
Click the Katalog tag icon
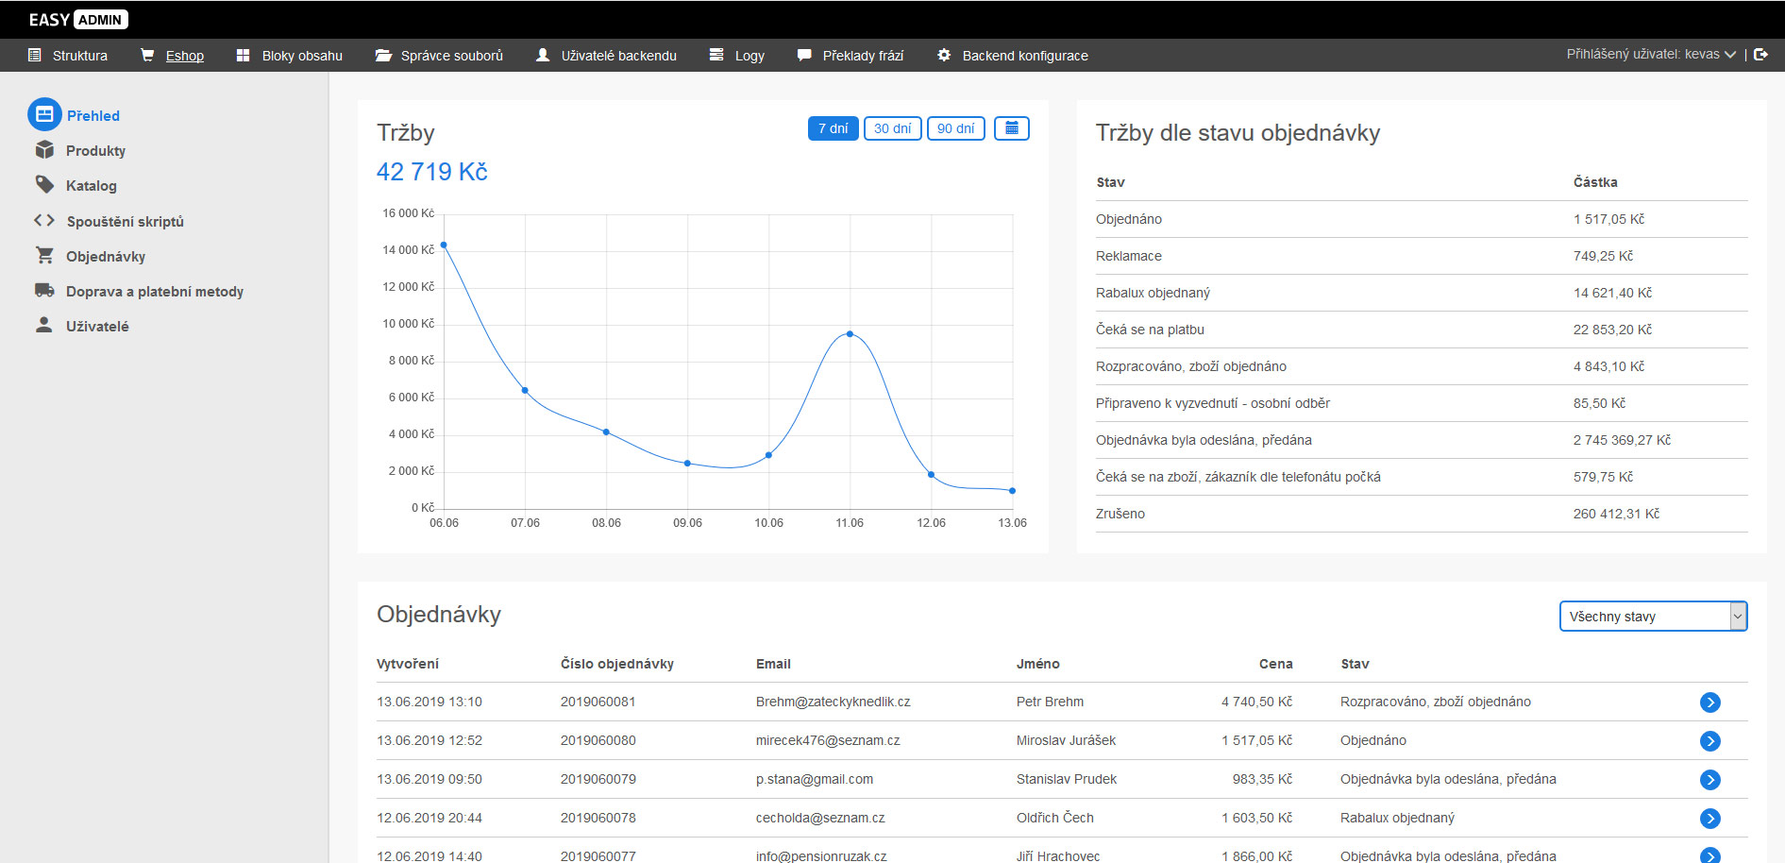point(44,185)
